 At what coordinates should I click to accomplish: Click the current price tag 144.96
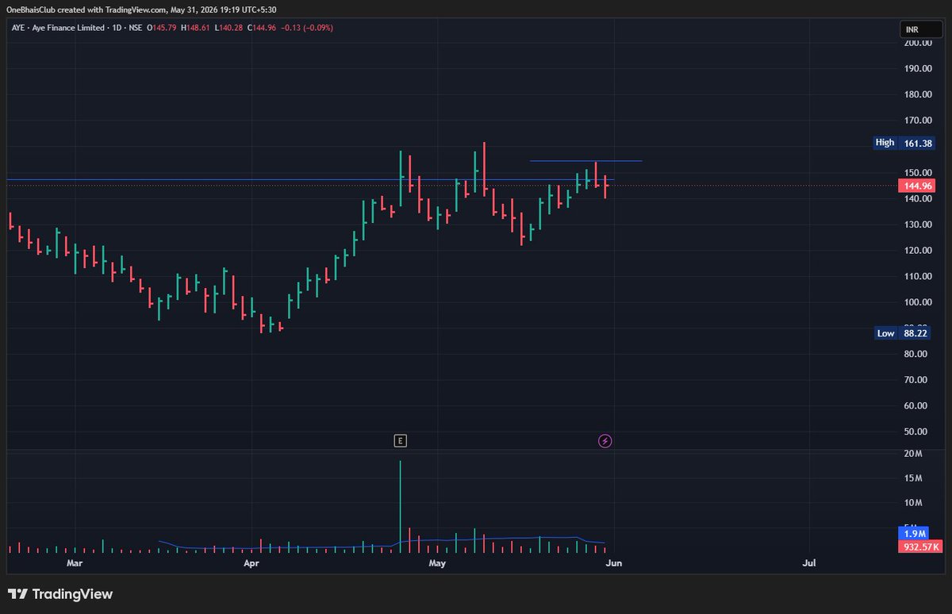[x=916, y=186]
